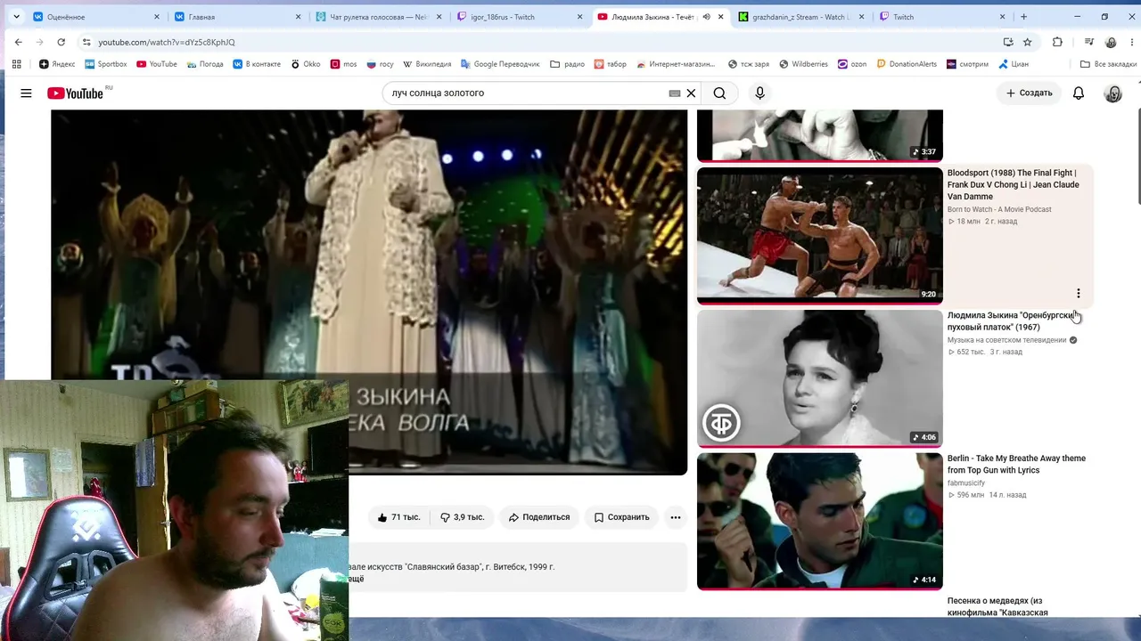The image size is (1141, 641).
Task: View site information for youtube.com
Action: [86, 42]
